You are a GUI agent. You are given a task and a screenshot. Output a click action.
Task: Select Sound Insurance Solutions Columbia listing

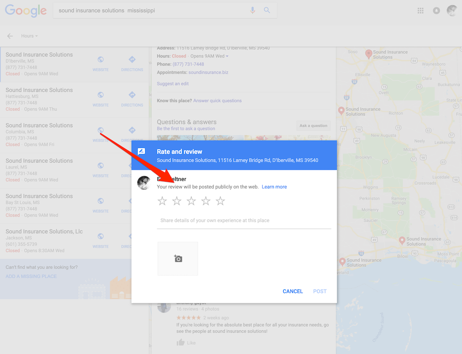coord(44,135)
